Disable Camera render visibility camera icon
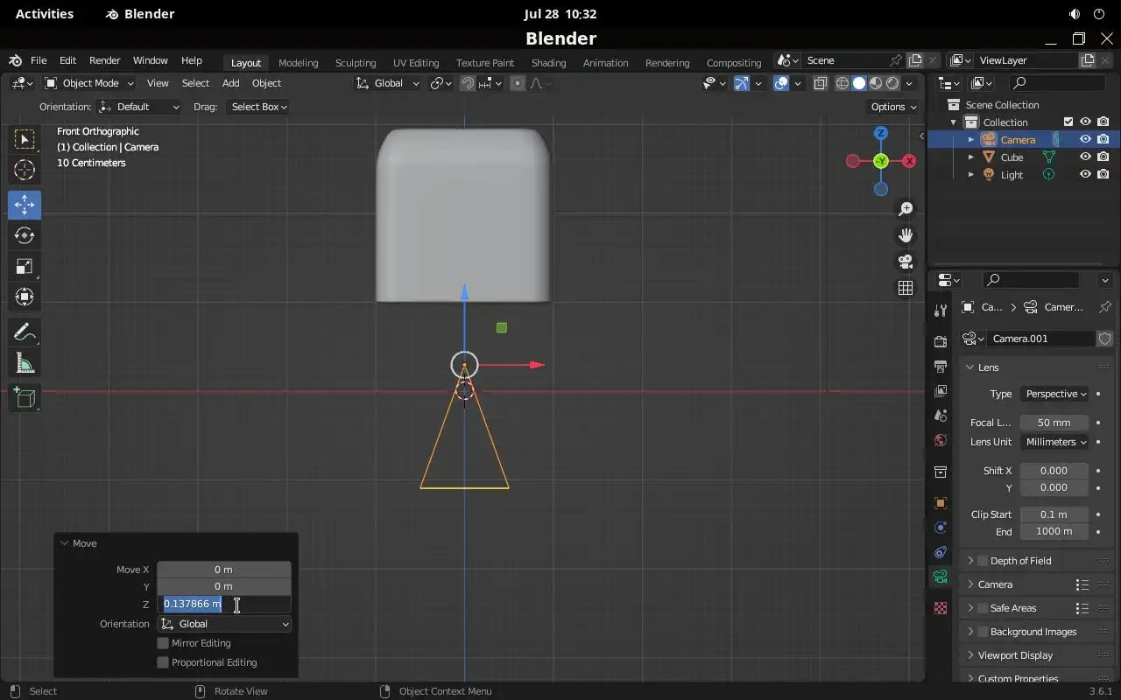Image resolution: width=1121 pixels, height=700 pixels. point(1103,140)
